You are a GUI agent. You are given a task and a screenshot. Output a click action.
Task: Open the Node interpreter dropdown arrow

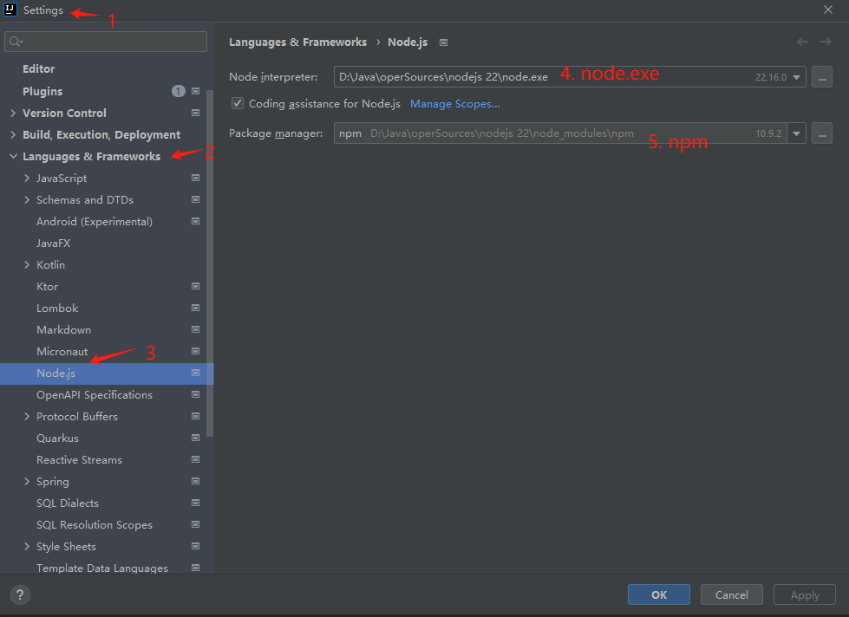tap(796, 77)
